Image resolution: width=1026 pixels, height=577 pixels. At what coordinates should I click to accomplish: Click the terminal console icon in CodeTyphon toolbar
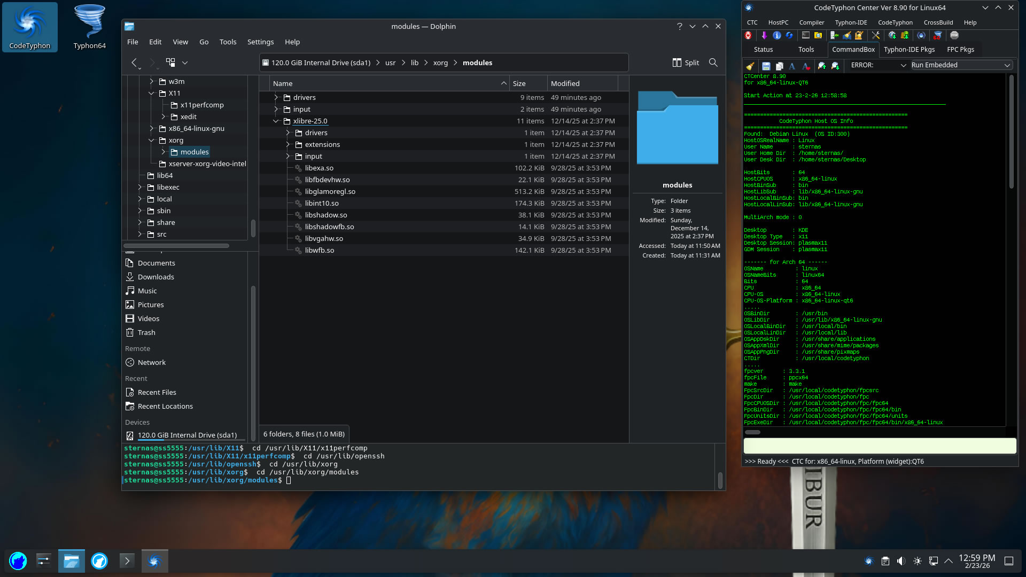click(x=805, y=35)
